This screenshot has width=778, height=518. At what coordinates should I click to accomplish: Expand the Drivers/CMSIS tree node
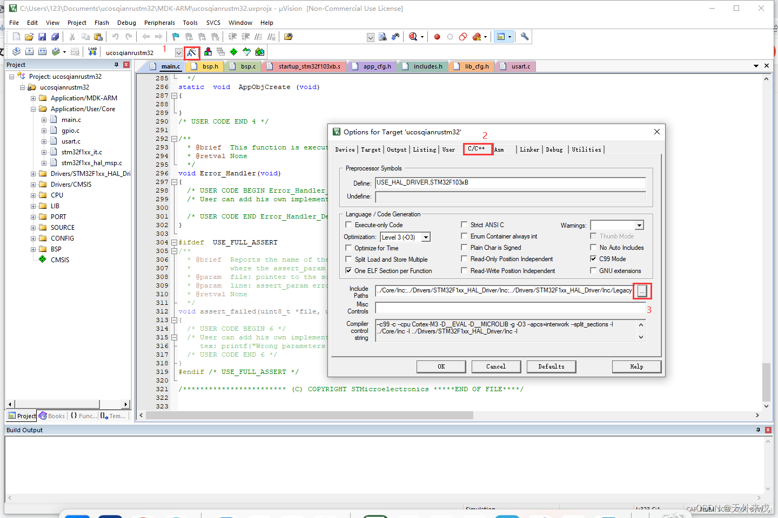[x=33, y=184]
